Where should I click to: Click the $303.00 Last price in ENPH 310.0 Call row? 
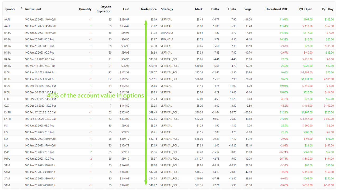click(124, 112)
